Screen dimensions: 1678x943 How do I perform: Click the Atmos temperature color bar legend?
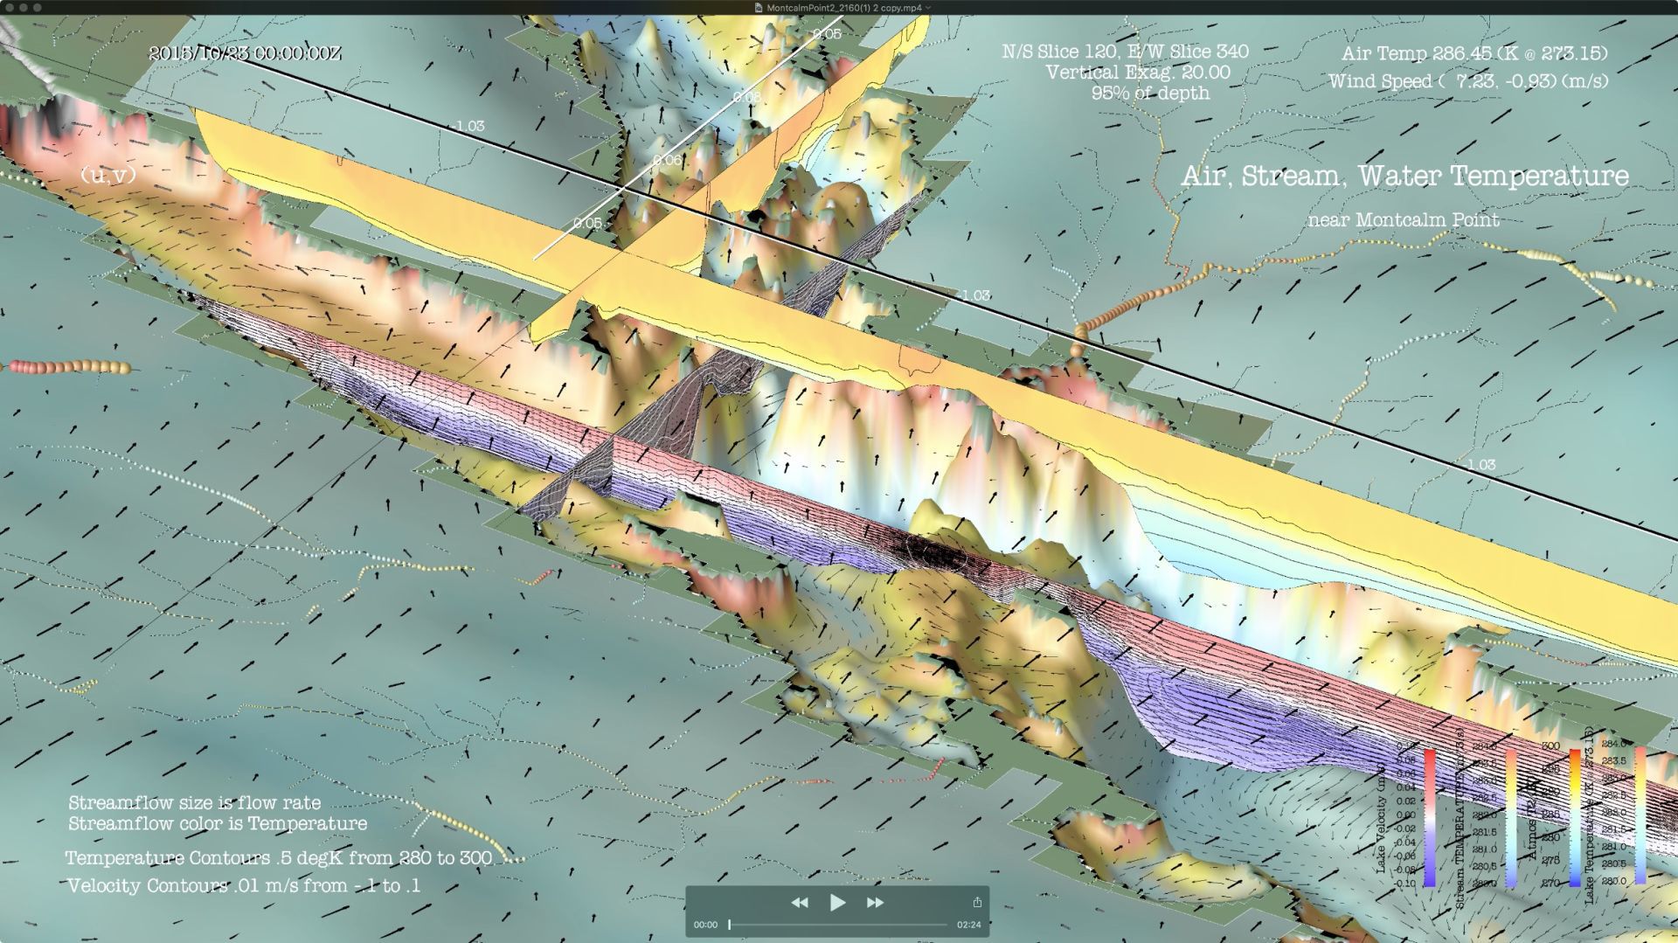pos(1575,817)
